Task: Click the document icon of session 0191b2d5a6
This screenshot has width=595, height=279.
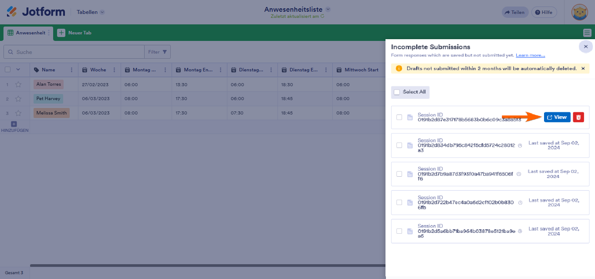Action: [410, 231]
